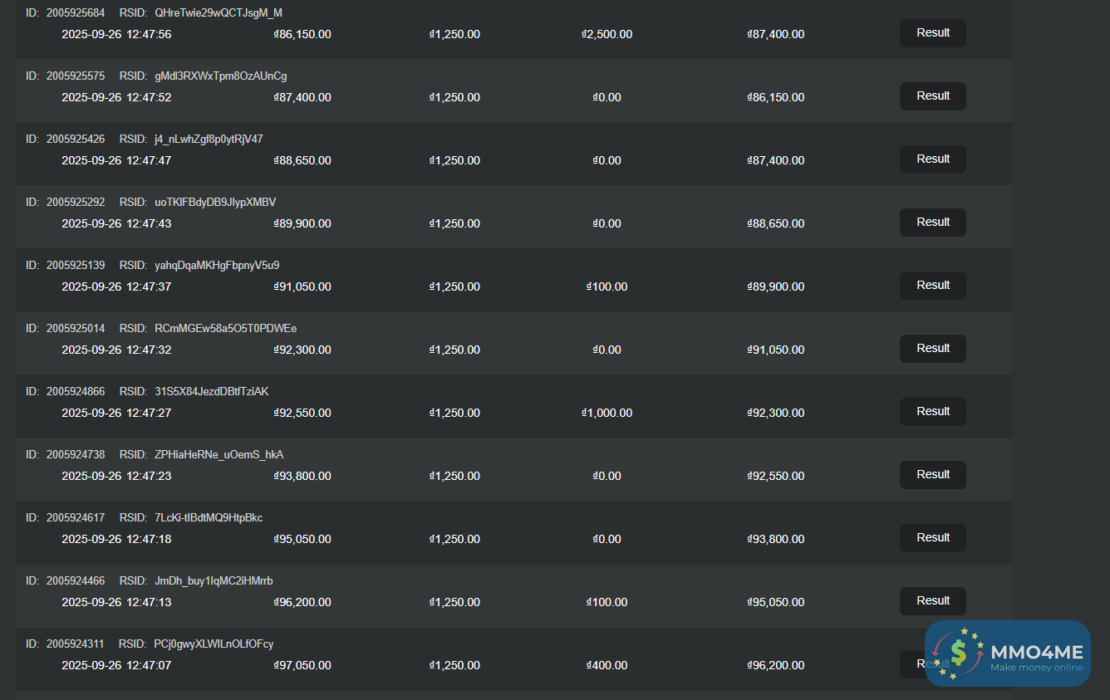Click RSID 7LcKi-tIBdtMQ9HtpBkc
The image size is (1110, 700).
(x=209, y=517)
